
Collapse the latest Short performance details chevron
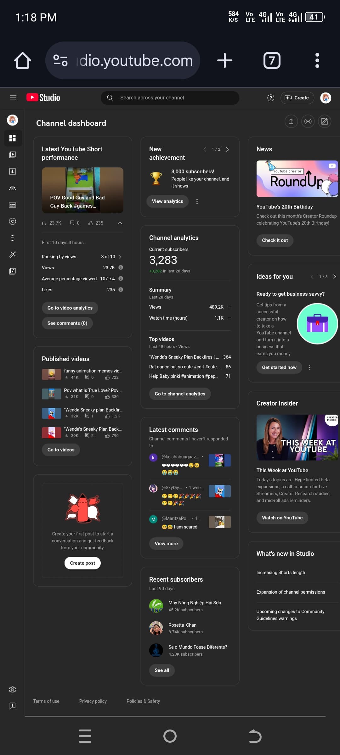(120, 223)
